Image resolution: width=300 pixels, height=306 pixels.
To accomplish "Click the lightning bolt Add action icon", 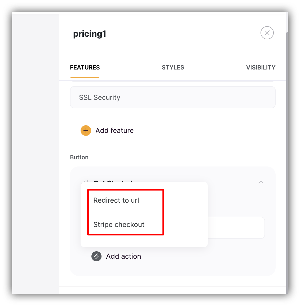I will coord(96,256).
